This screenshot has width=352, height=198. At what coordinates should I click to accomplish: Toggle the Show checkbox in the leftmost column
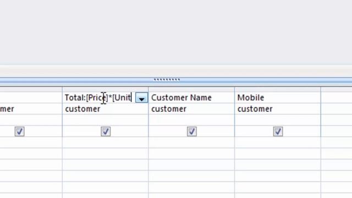tap(20, 131)
